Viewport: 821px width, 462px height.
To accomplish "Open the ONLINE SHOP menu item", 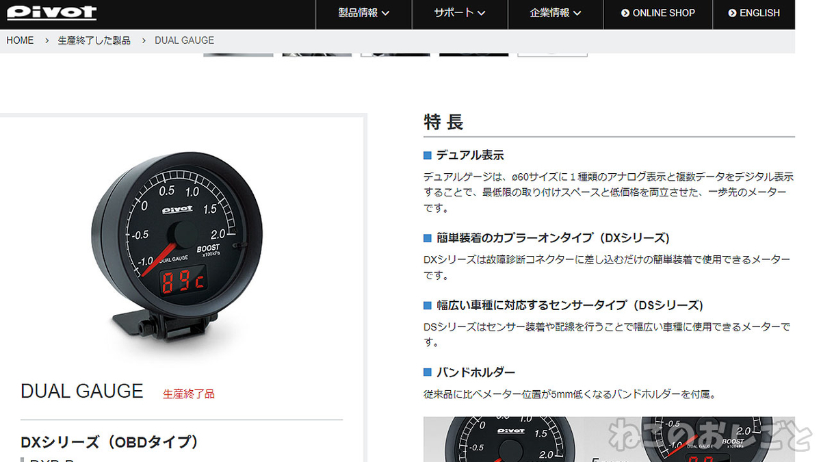I will coord(658,13).
